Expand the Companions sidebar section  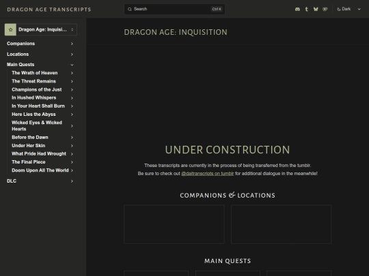(x=40, y=44)
